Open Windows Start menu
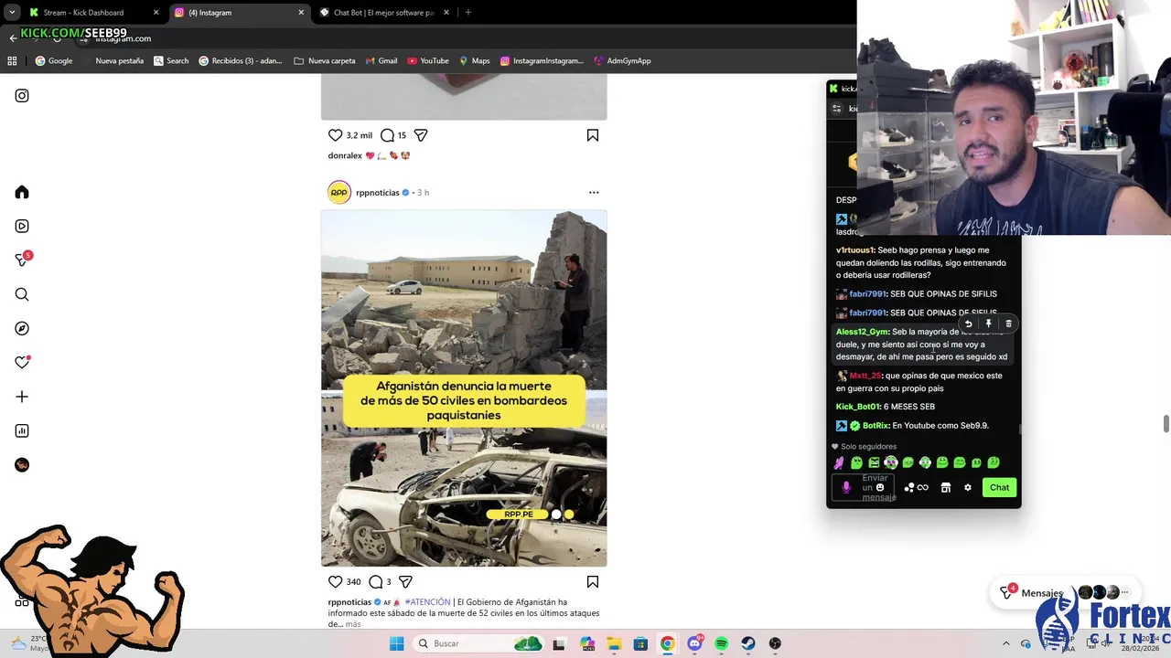The height and width of the screenshot is (658, 1171). coord(396,643)
